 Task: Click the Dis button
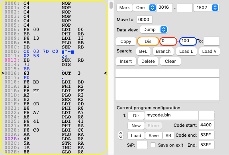(x=148, y=41)
